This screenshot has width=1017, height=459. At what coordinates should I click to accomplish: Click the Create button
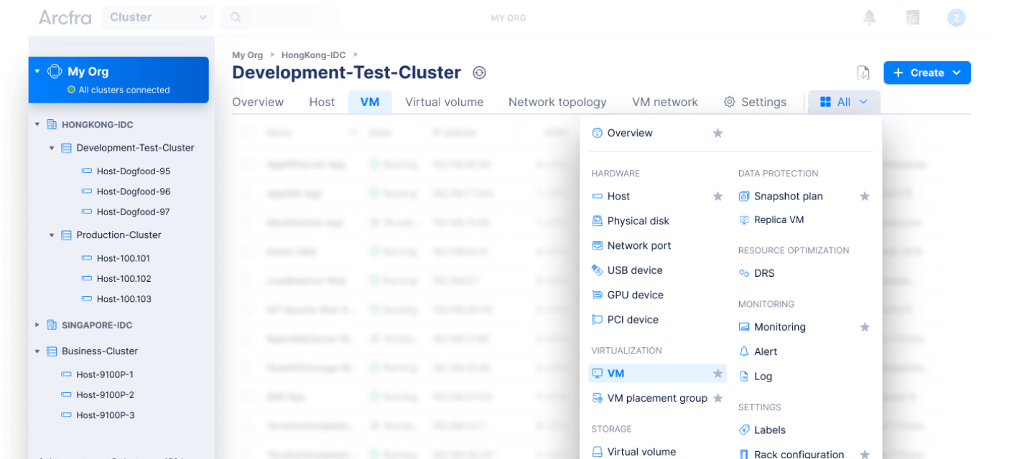(927, 72)
